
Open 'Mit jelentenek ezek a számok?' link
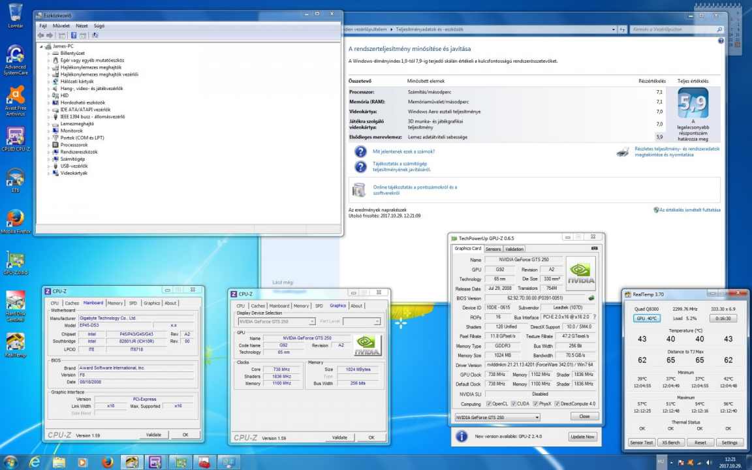[404, 151]
